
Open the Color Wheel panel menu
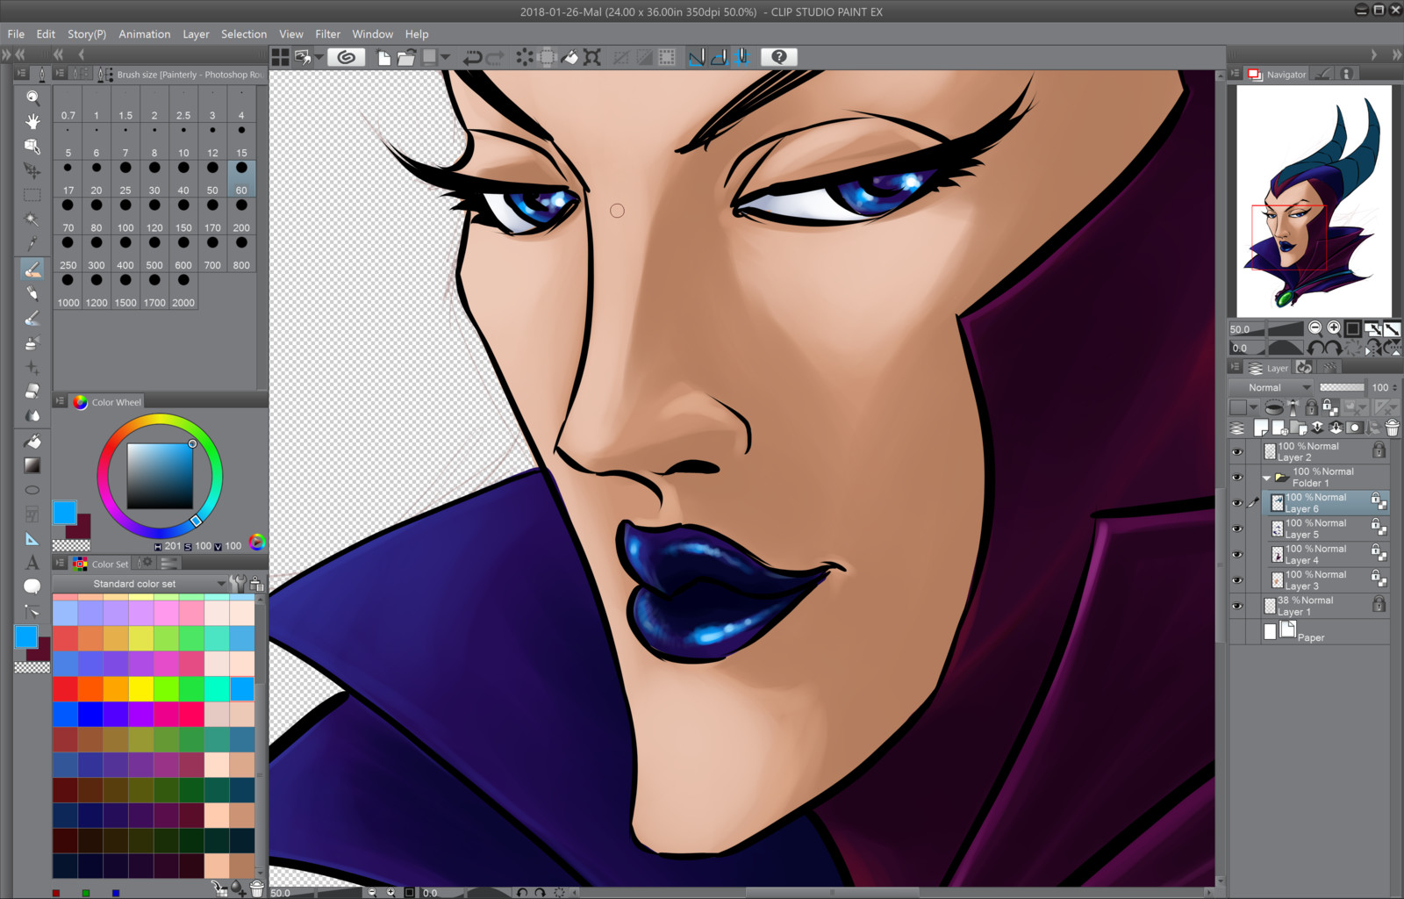60,401
